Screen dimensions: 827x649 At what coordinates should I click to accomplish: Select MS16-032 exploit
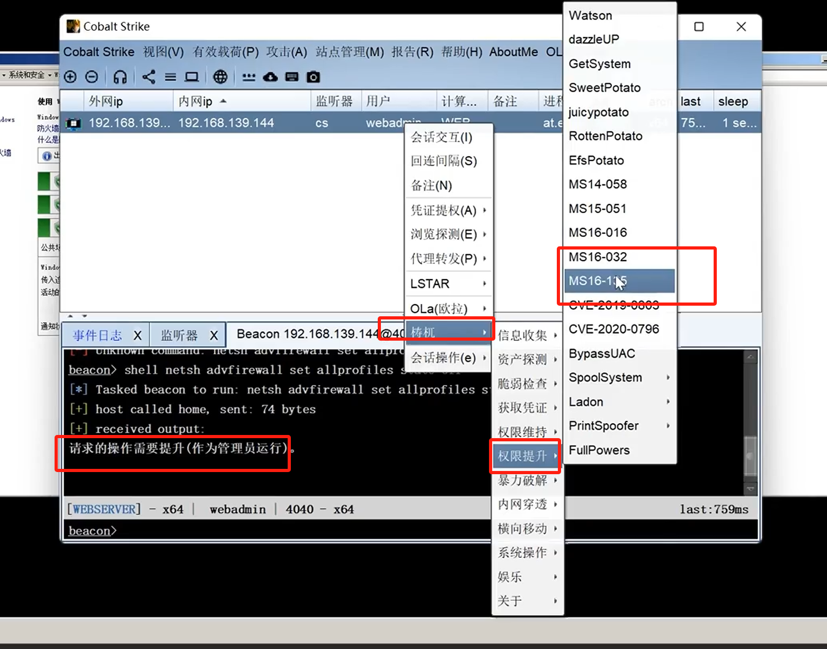click(x=620, y=257)
